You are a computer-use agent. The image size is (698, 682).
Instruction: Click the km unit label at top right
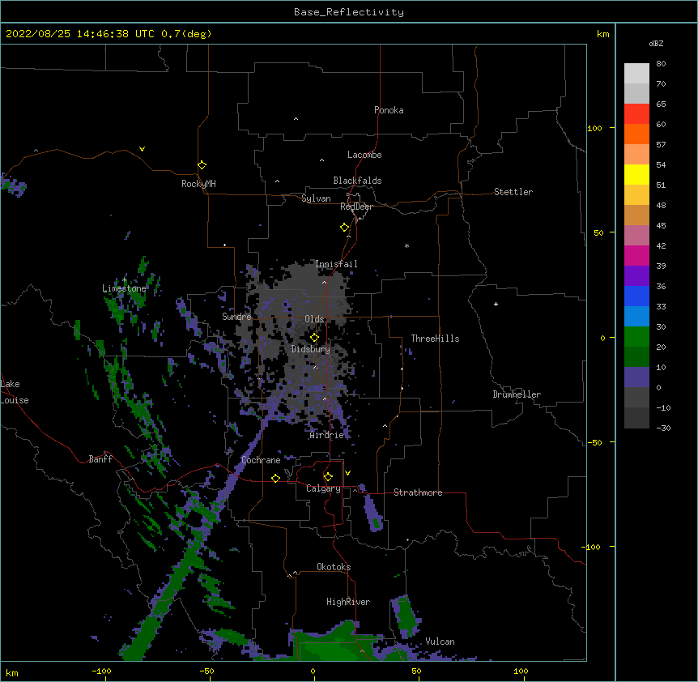pyautogui.click(x=602, y=34)
